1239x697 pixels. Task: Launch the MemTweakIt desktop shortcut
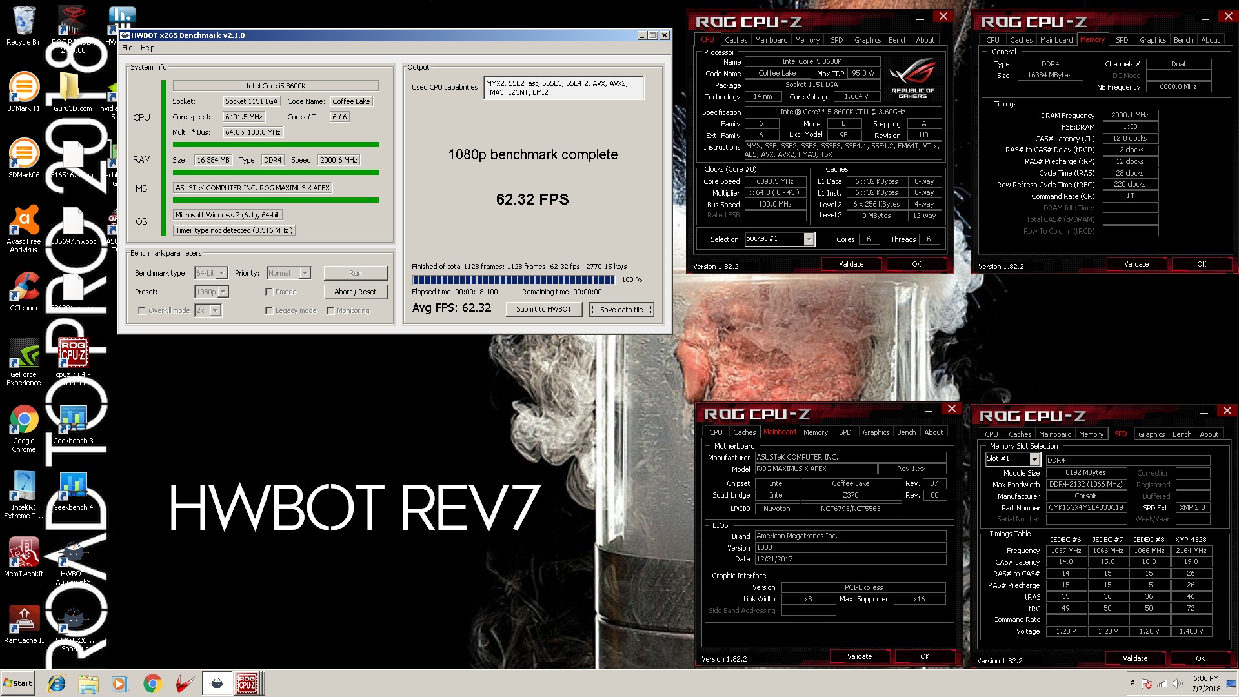(24, 557)
